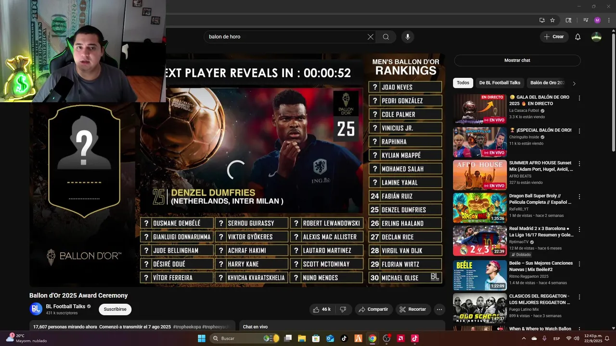Open CLASICOS DEL REGGAETON thumbnail

click(480, 308)
